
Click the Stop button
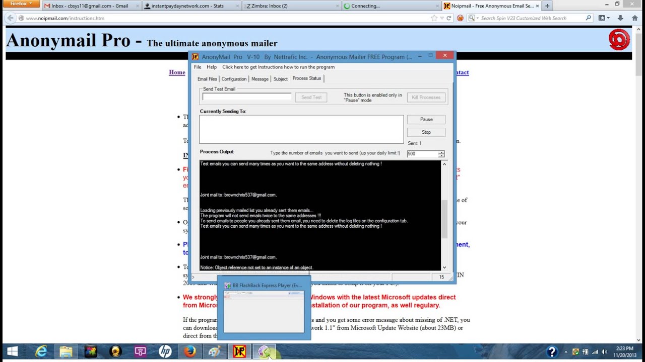[x=426, y=132]
